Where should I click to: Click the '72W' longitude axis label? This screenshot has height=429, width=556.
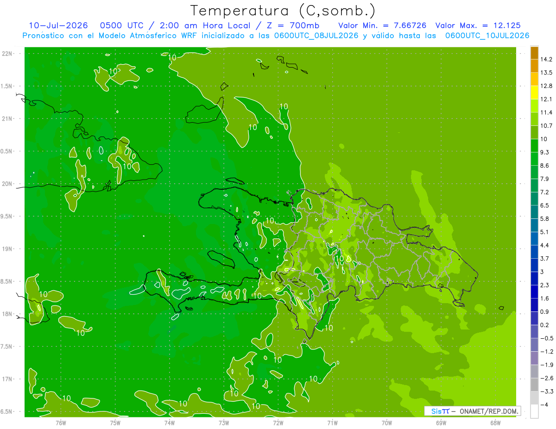pyautogui.click(x=278, y=423)
